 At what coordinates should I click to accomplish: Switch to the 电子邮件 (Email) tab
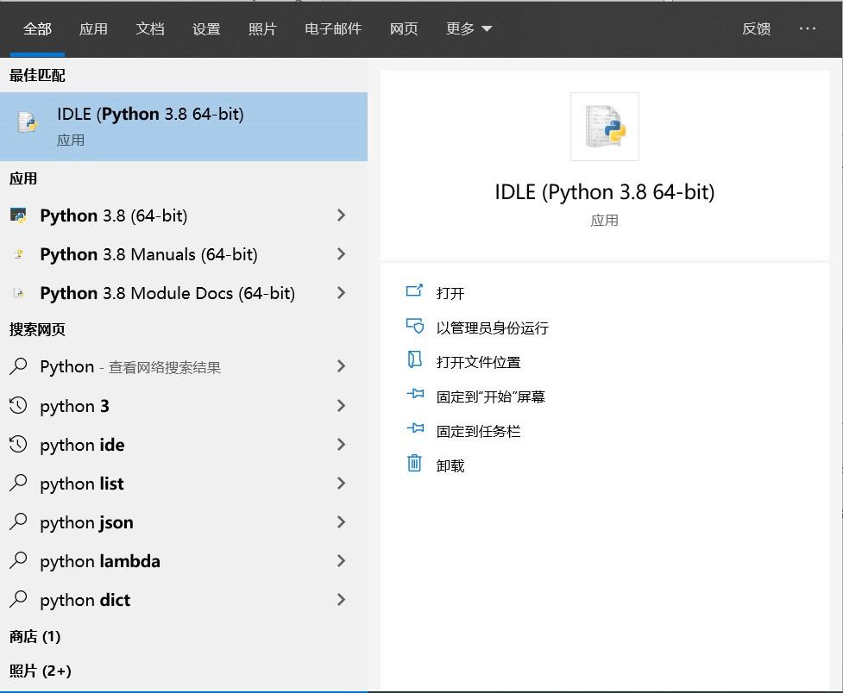tap(333, 28)
